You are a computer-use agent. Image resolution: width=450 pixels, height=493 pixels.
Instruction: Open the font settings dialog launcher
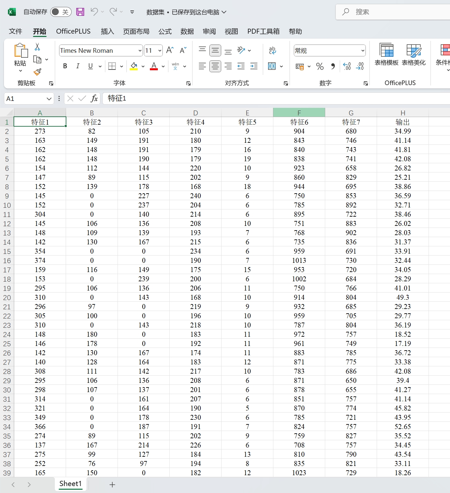coord(188,83)
